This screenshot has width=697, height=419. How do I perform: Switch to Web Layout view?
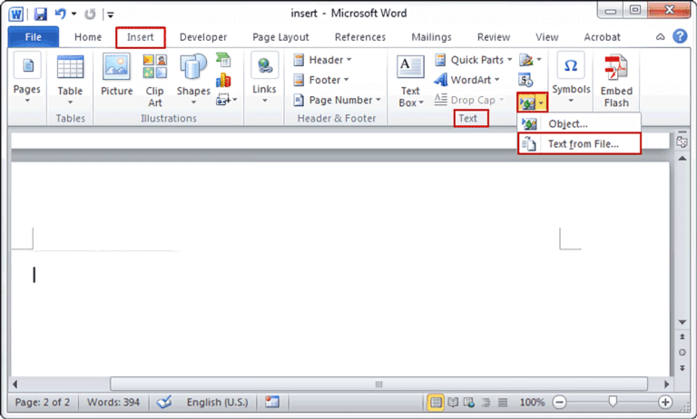469,403
